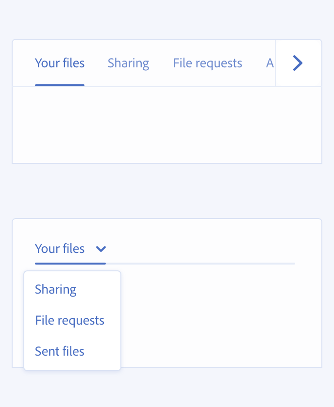Screen dimensions: 334x407
Task: Click the blank padding below Sent files in the menu
Action: pyautogui.click(x=72, y=365)
